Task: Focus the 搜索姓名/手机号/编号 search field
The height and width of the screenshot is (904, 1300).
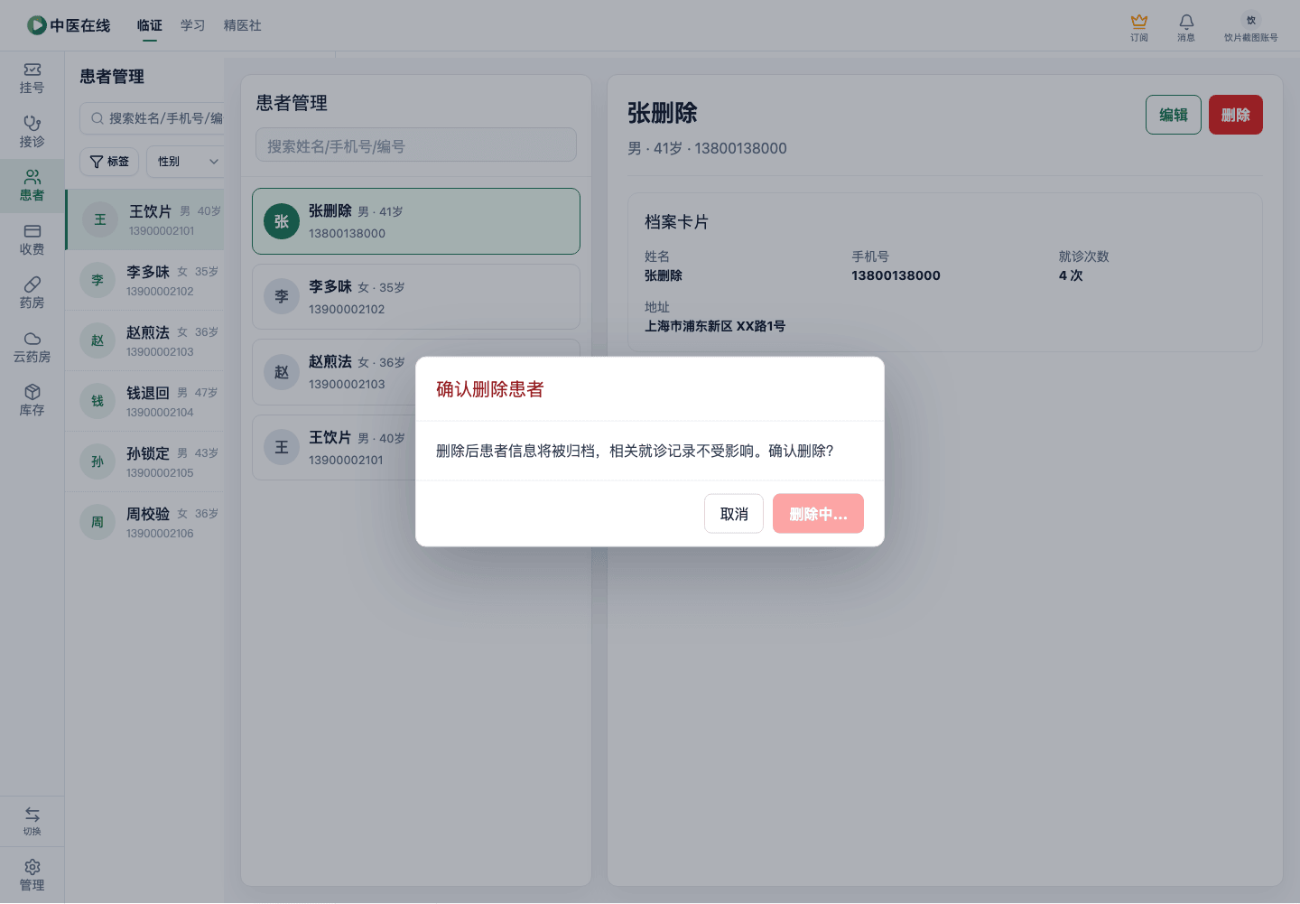Action: tap(416, 144)
